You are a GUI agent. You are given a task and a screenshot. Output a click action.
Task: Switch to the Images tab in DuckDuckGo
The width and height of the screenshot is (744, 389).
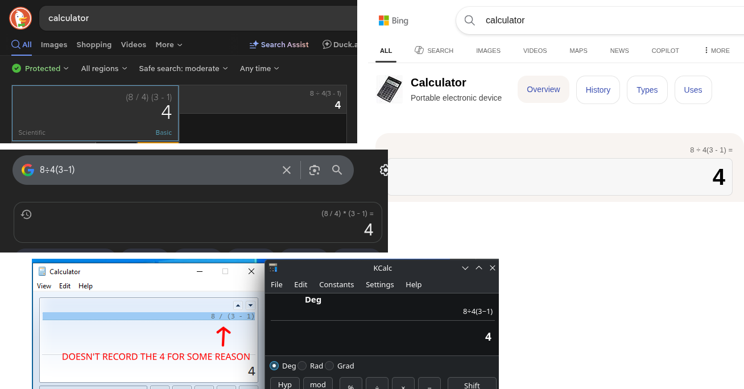54,44
